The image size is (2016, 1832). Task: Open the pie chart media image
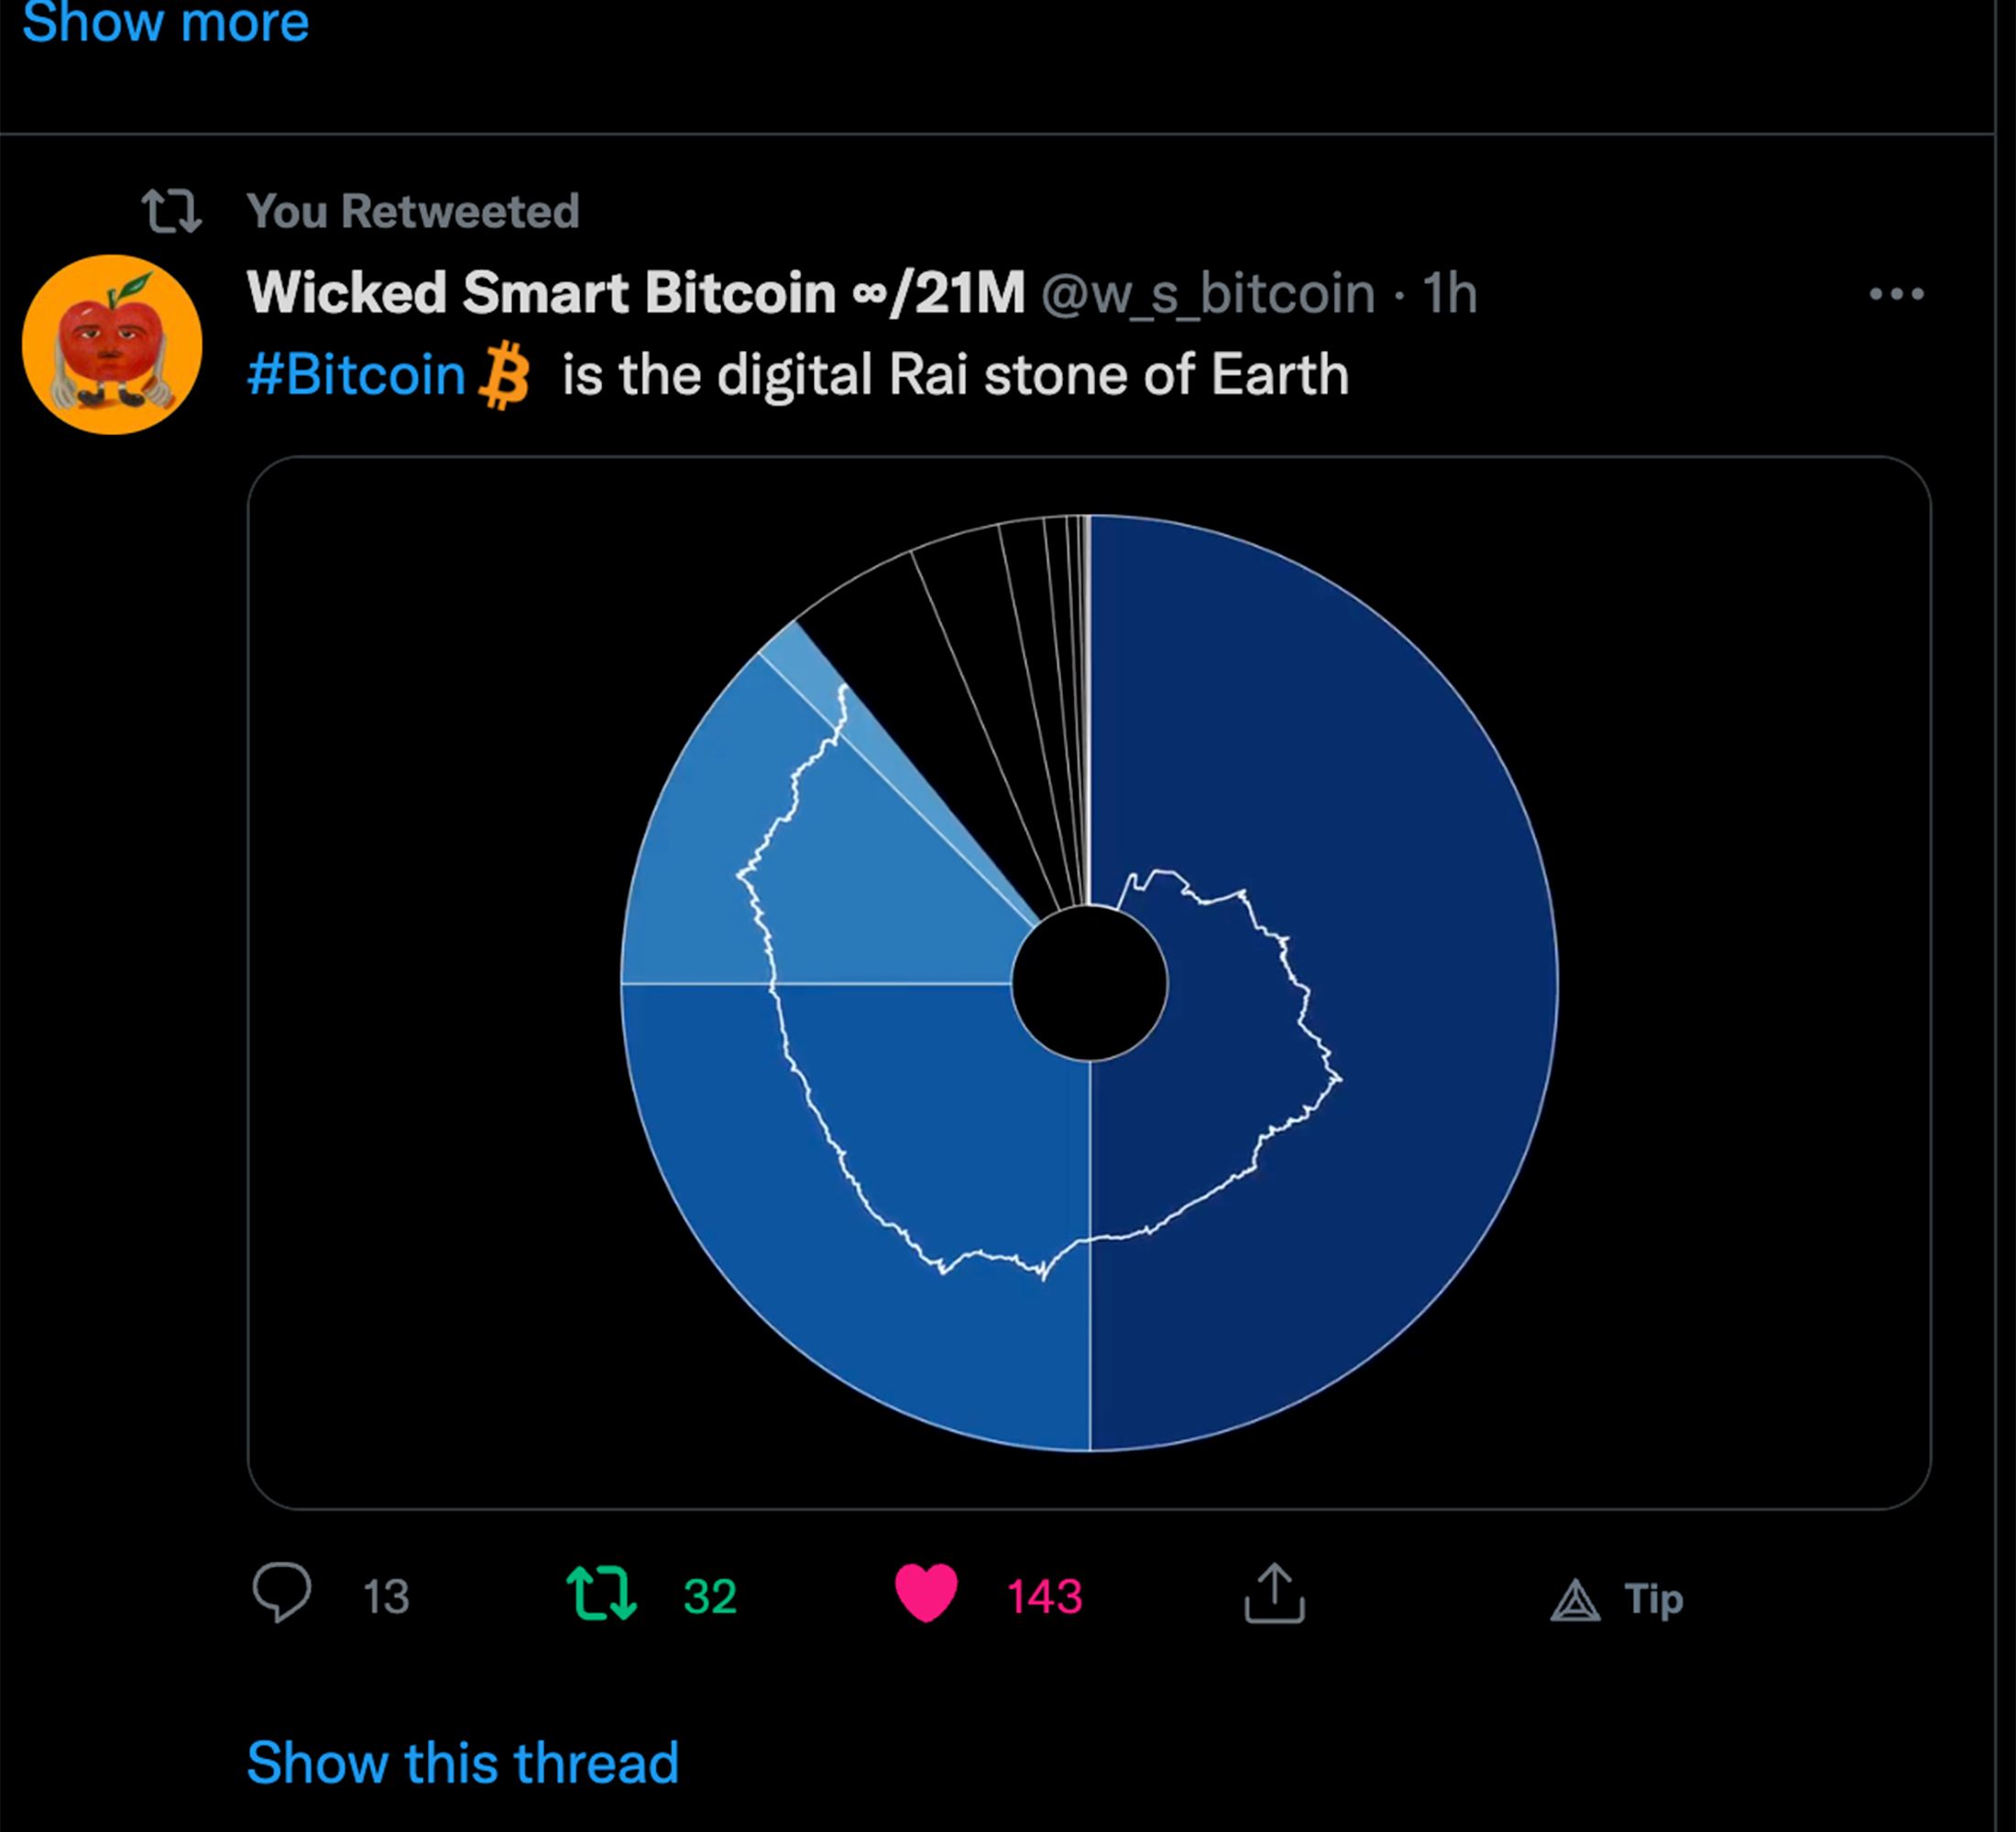[x=1089, y=983]
